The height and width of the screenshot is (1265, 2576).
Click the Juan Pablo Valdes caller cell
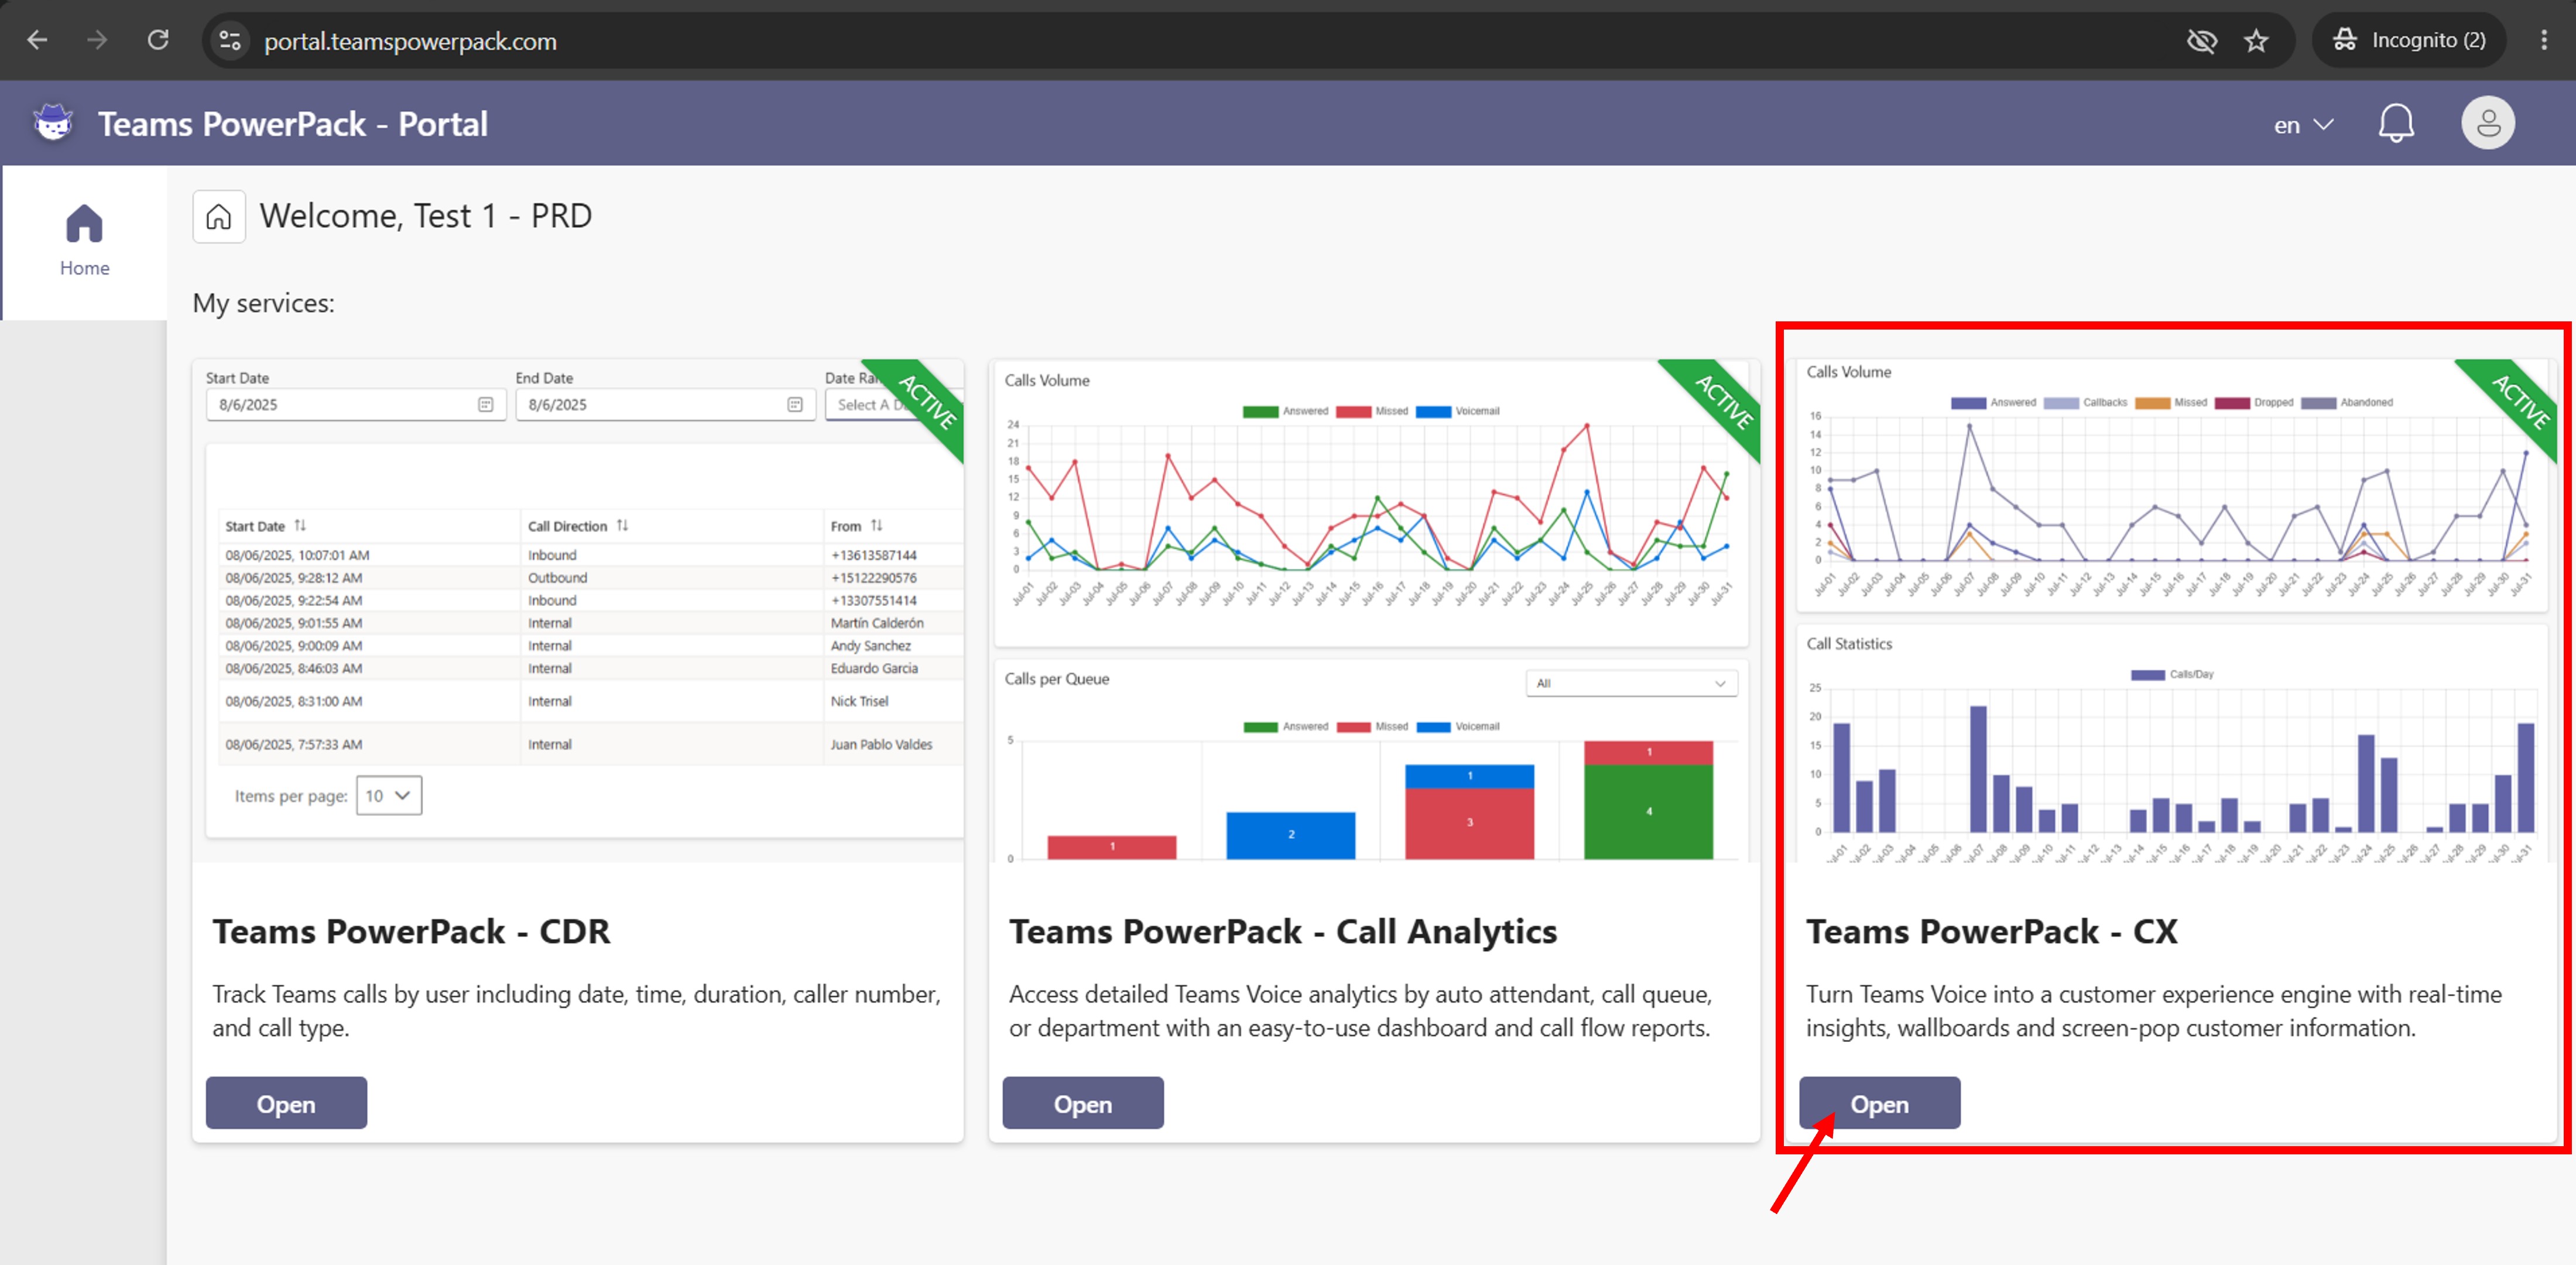point(880,744)
